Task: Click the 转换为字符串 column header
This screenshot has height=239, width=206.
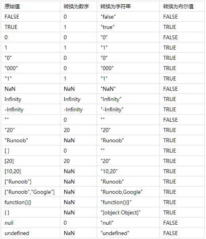Action: pos(128,6)
